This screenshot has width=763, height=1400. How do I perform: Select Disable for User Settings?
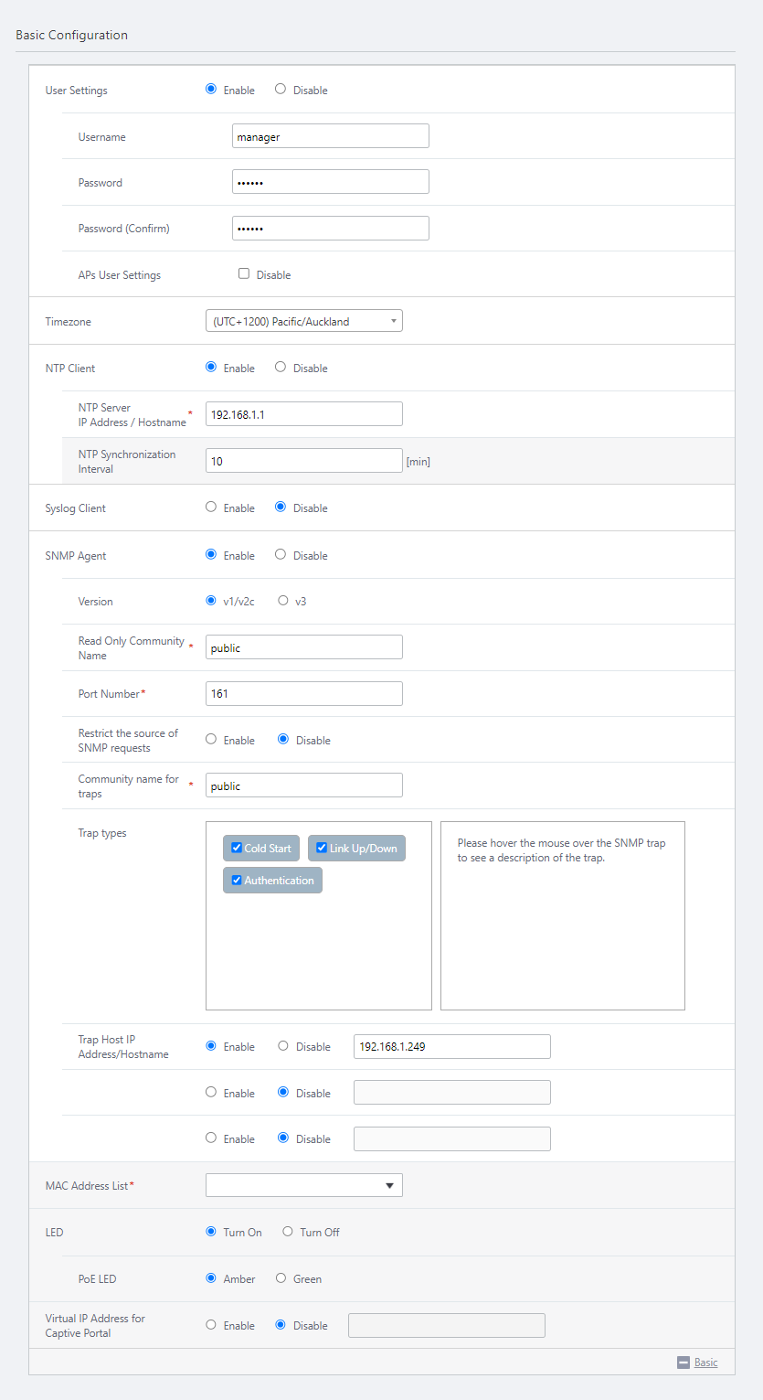(x=281, y=90)
